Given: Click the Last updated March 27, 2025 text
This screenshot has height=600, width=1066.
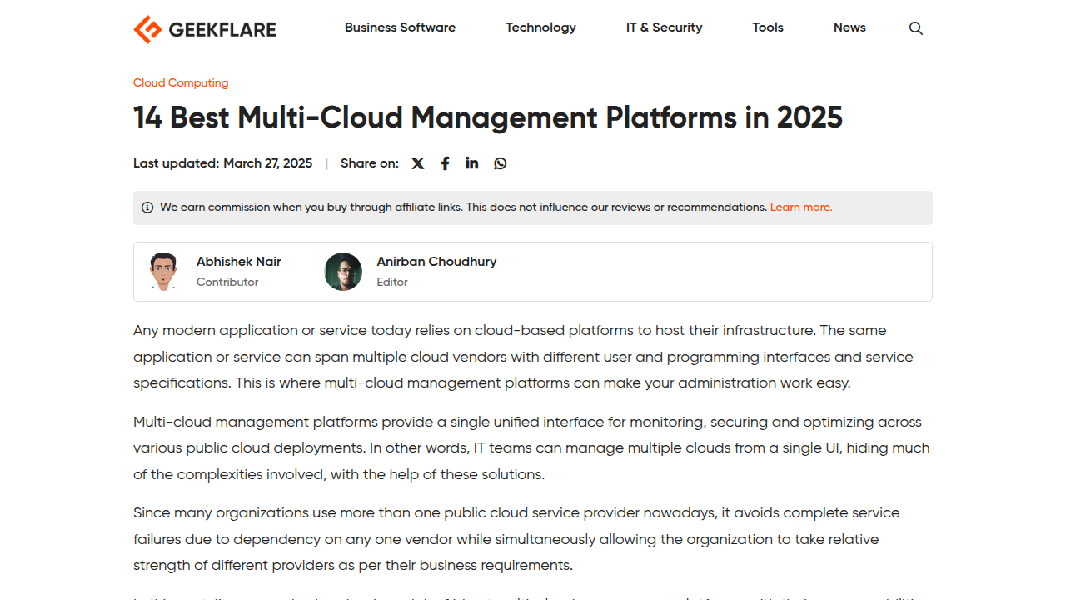Looking at the screenshot, I should [223, 163].
